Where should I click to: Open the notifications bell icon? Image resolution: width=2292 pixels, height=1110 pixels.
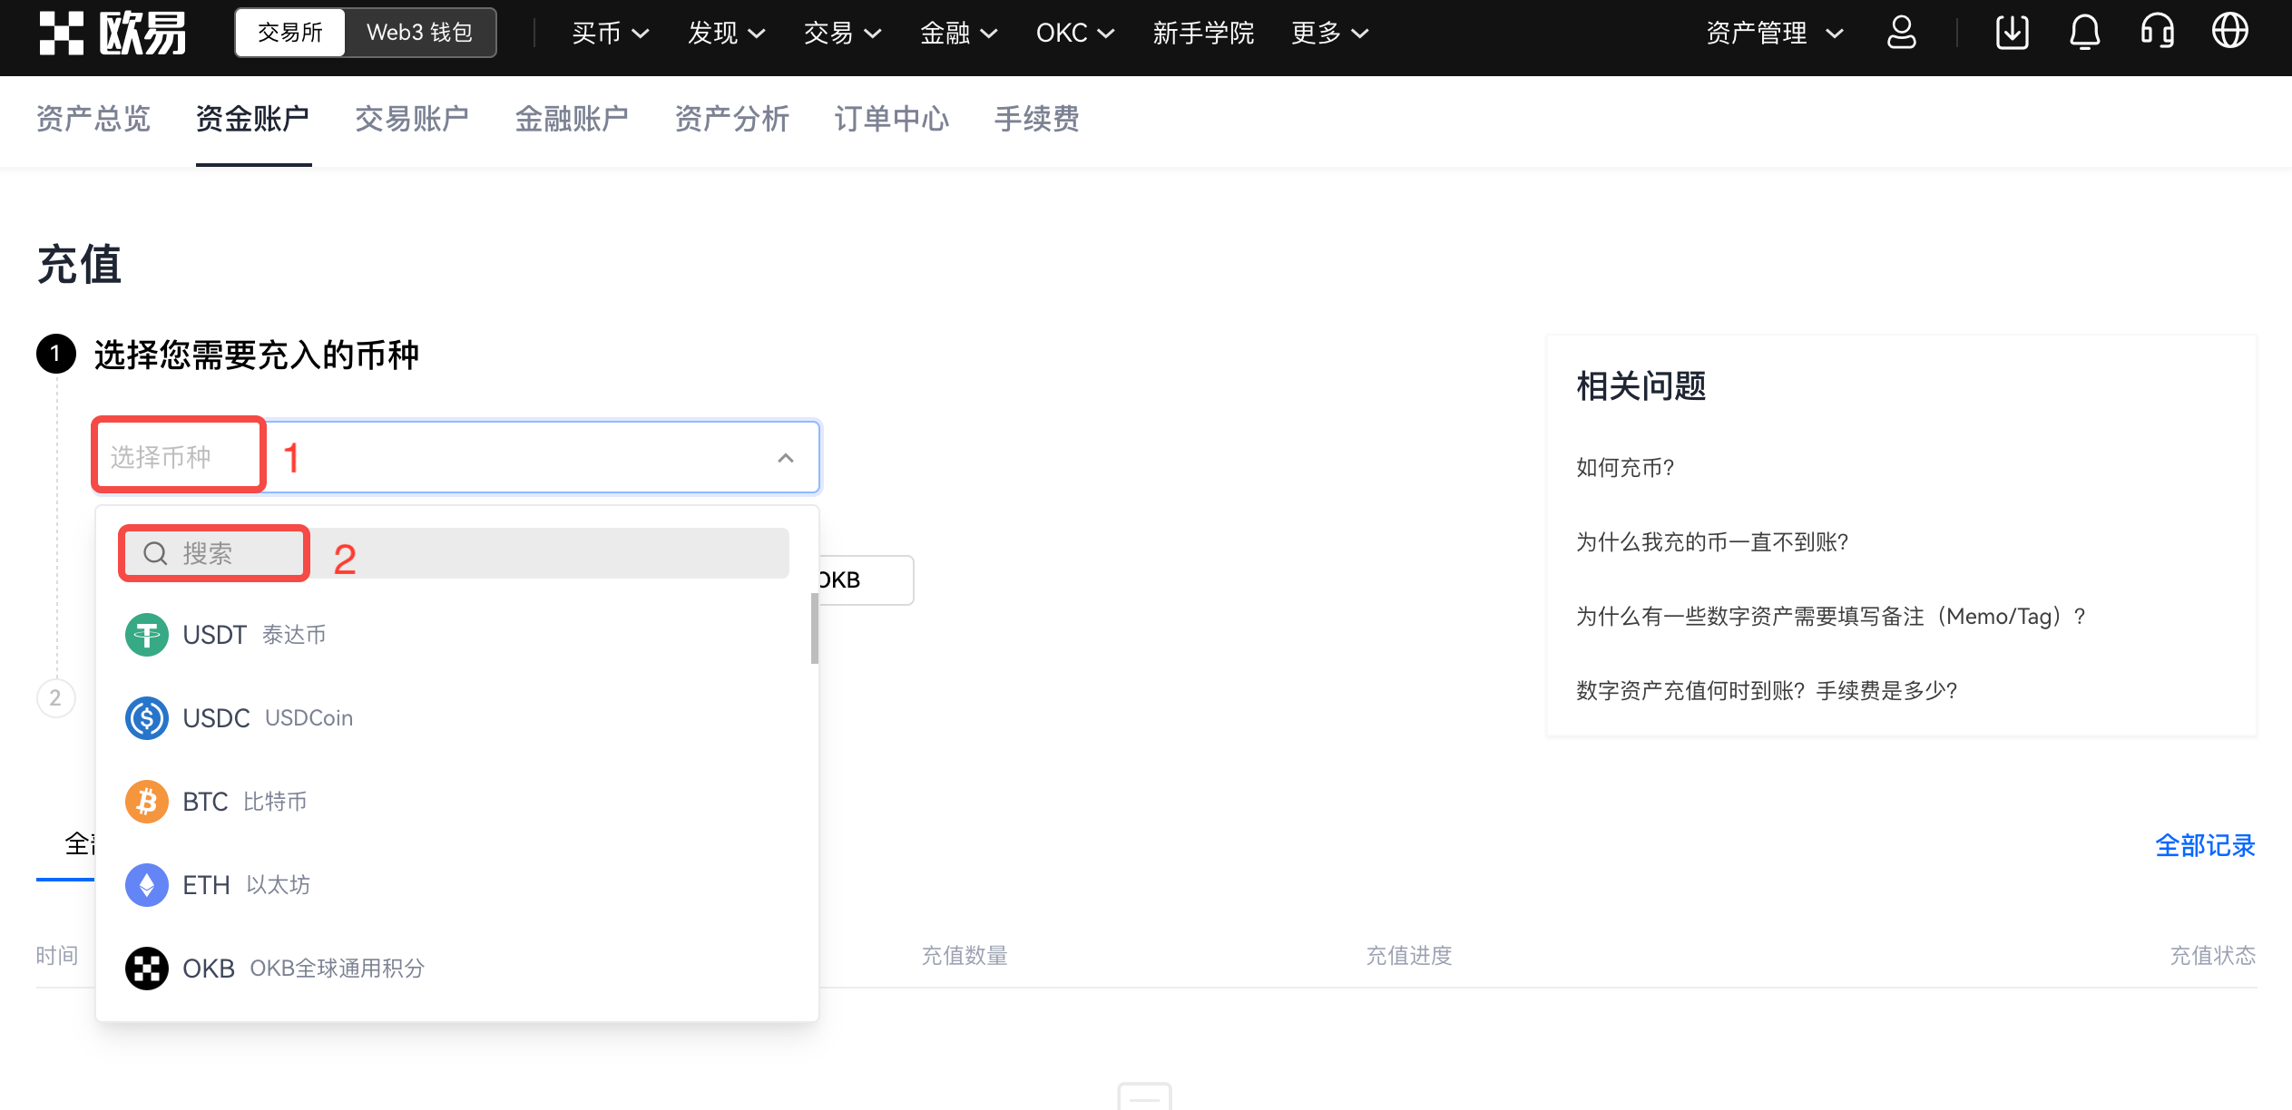pos(2084,33)
